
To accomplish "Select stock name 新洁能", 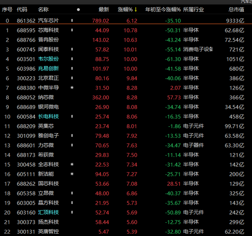I will tap(46, 174).
